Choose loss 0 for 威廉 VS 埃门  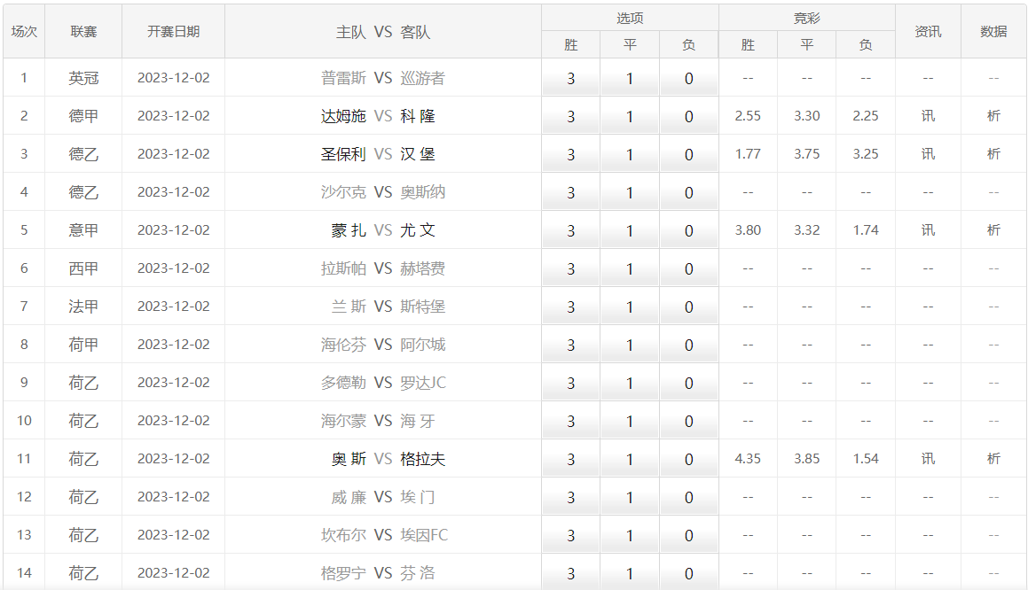click(x=688, y=497)
